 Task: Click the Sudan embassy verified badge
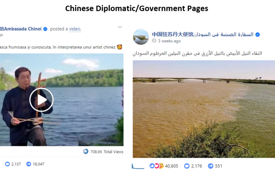coord(258,35)
